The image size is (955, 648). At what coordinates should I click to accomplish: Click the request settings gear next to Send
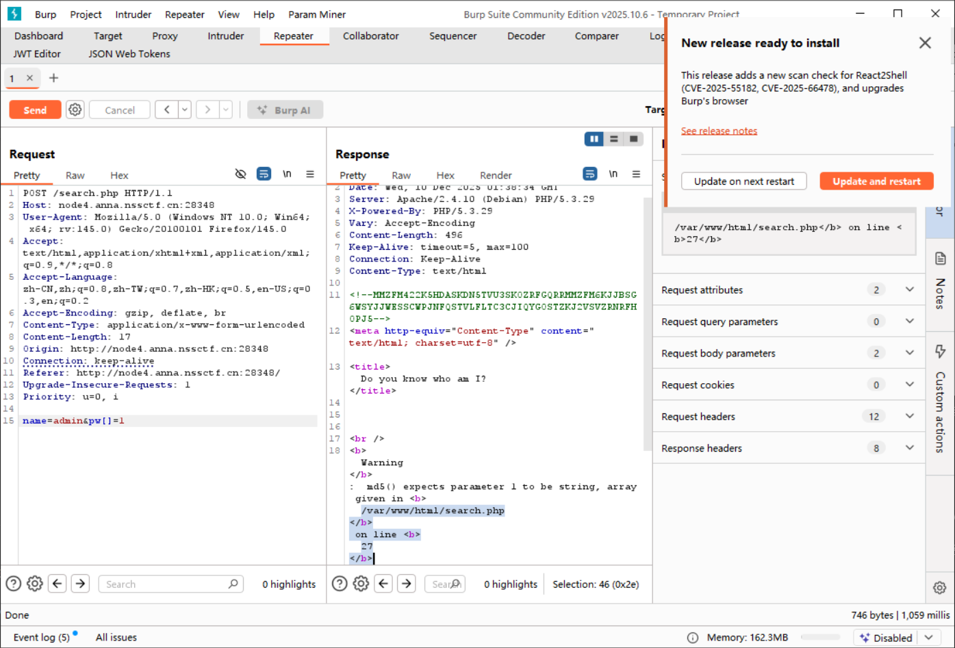(75, 109)
